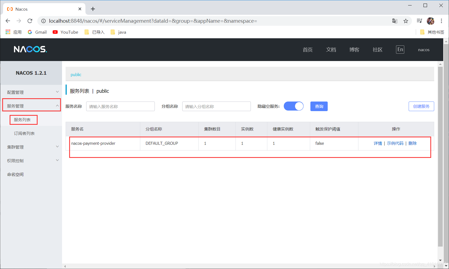Open a new browser tab
This screenshot has width=449, height=269.
(x=93, y=9)
